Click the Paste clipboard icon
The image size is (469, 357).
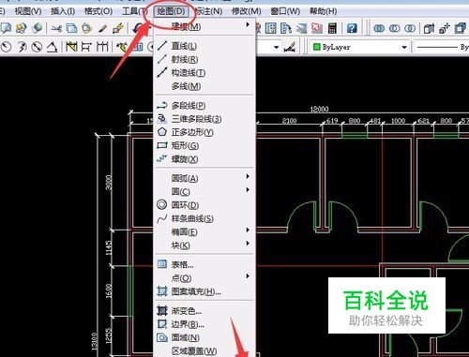[x=86, y=28]
